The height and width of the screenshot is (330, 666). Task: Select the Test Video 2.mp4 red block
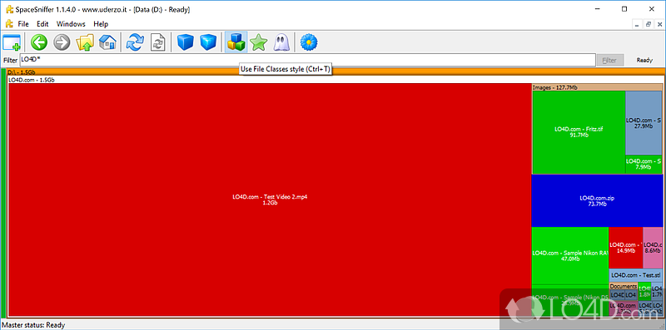[270, 199]
